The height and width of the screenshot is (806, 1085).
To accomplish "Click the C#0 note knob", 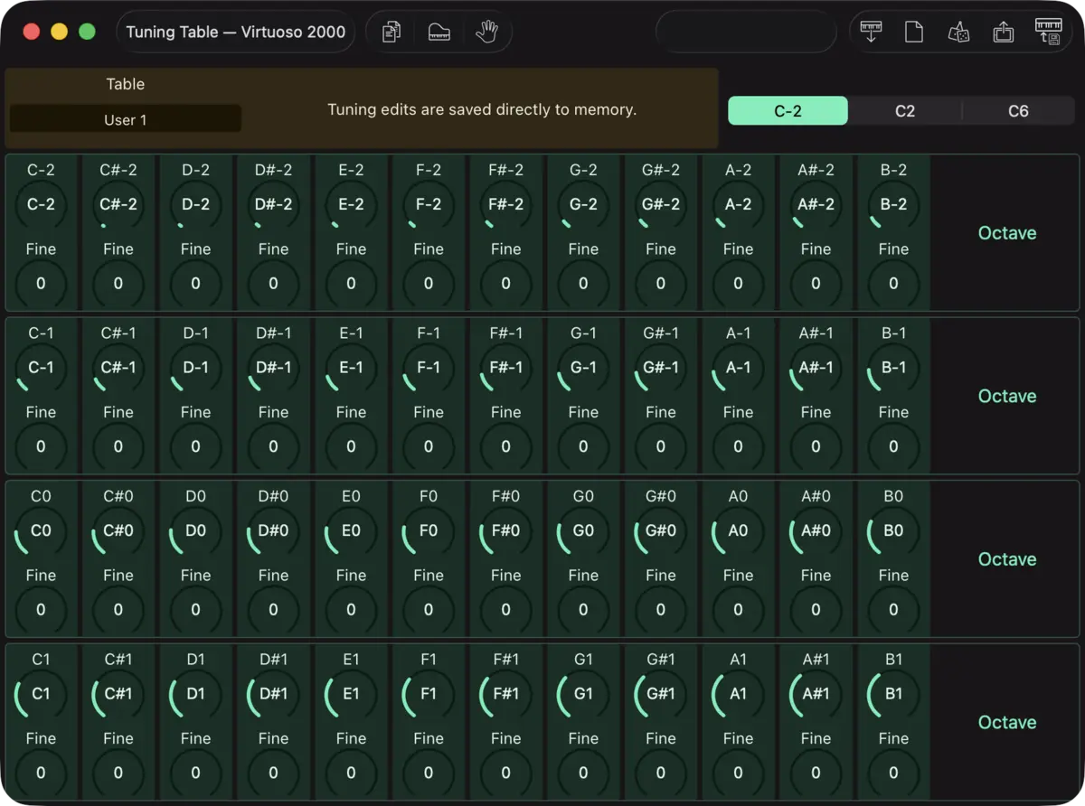I will click(x=118, y=530).
